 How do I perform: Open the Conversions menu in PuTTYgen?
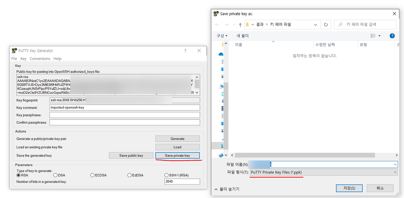point(40,59)
